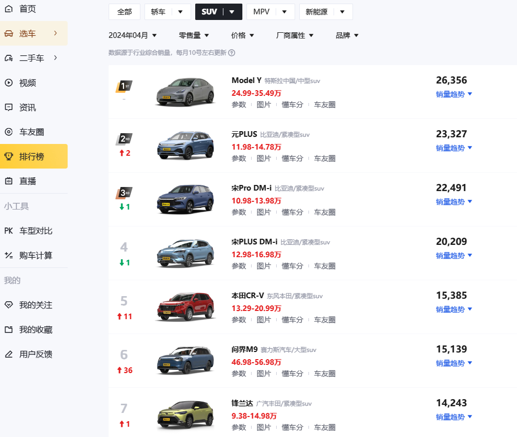Open 懂车分 for 锋兰达
517x437 pixels.
pos(292,427)
